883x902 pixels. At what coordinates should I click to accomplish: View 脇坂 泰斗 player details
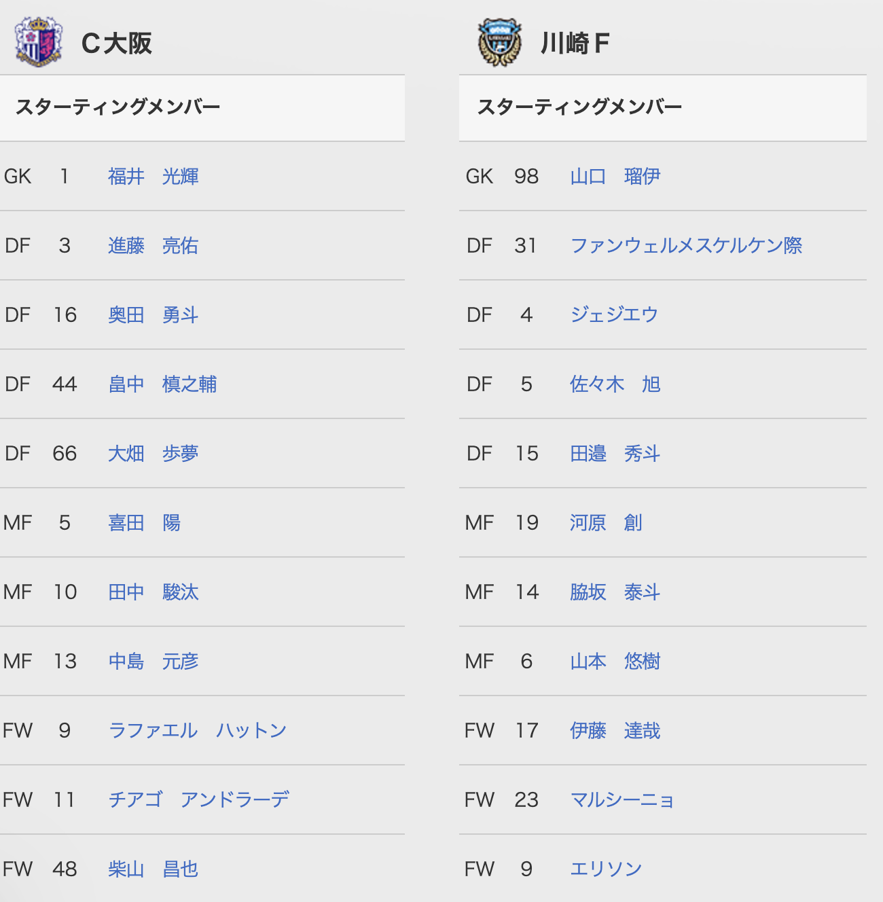coord(615,592)
